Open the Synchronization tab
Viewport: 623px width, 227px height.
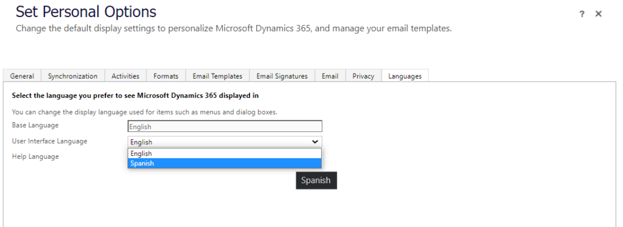tap(73, 76)
